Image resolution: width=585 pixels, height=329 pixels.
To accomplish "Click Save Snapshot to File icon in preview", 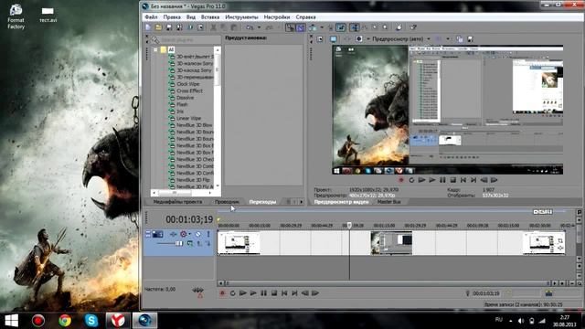I will point(470,38).
